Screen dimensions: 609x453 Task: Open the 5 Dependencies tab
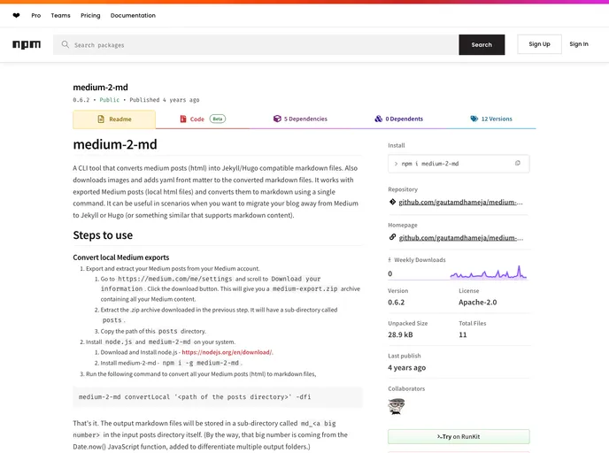[x=300, y=119]
